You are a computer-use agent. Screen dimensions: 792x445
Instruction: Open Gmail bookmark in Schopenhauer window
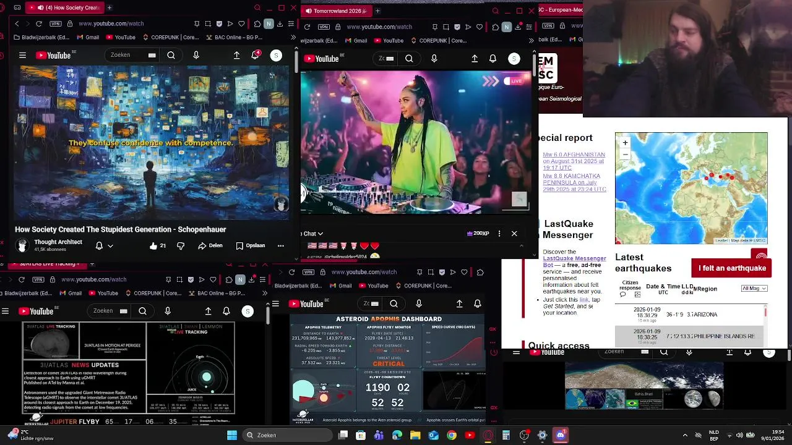pos(87,37)
